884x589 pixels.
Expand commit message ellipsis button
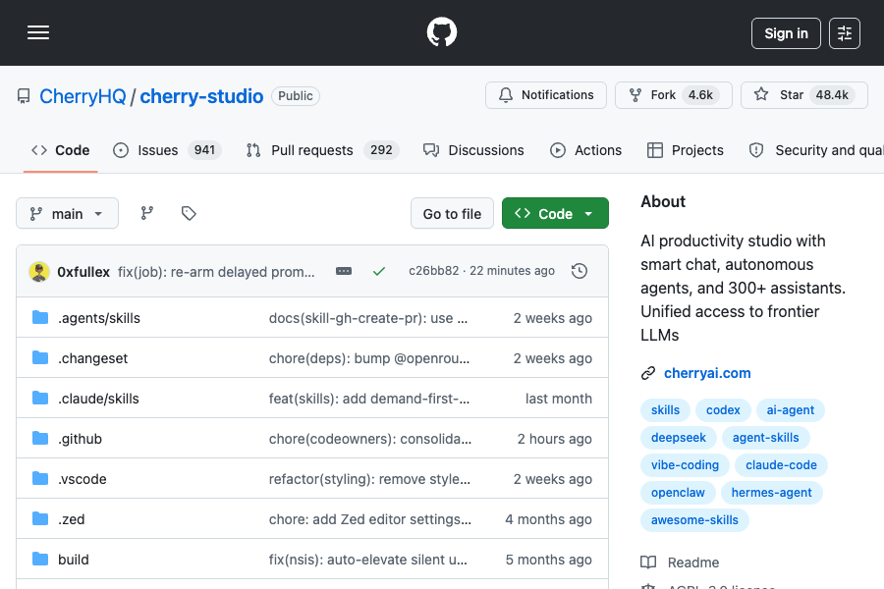pyautogui.click(x=344, y=271)
